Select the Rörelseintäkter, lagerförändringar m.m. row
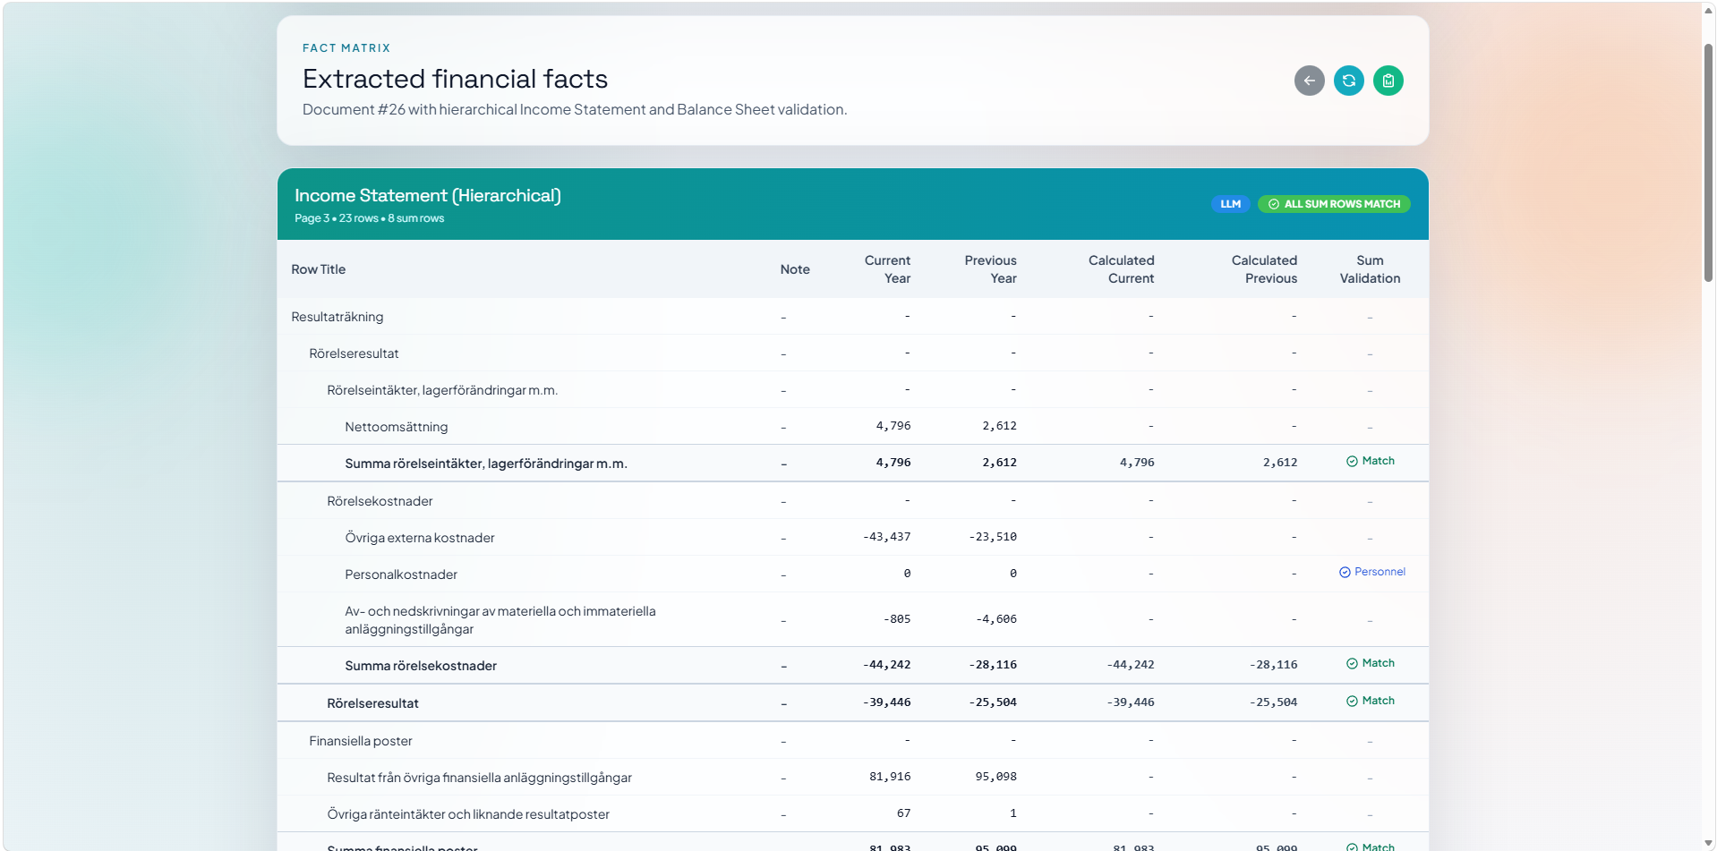This screenshot has height=851, width=1717. click(x=852, y=390)
